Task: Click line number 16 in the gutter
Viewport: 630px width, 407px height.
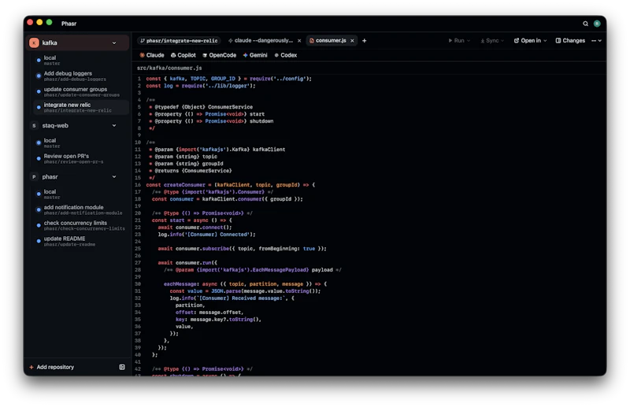Action: (x=138, y=185)
